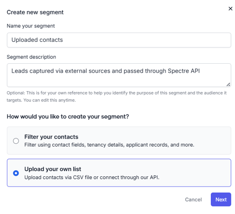Focus the Segment description text area
This screenshot has height=214, width=235.
[119, 75]
